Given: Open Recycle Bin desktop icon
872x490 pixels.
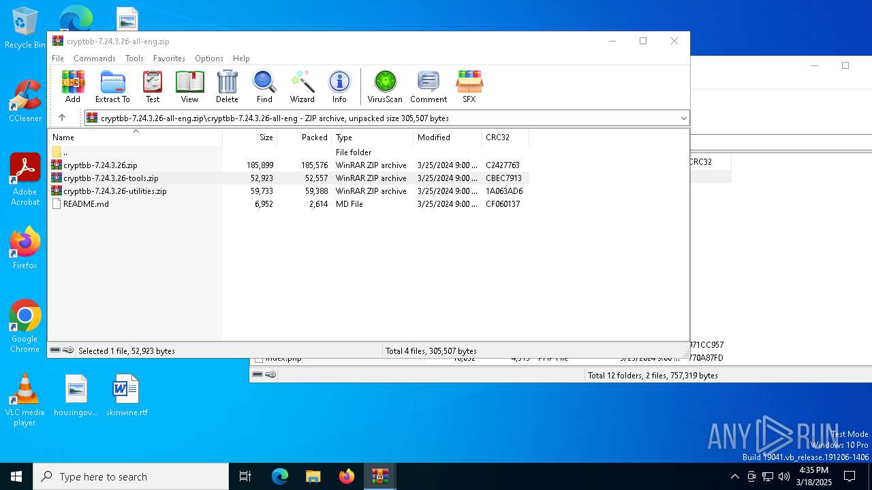Looking at the screenshot, I should (x=25, y=29).
